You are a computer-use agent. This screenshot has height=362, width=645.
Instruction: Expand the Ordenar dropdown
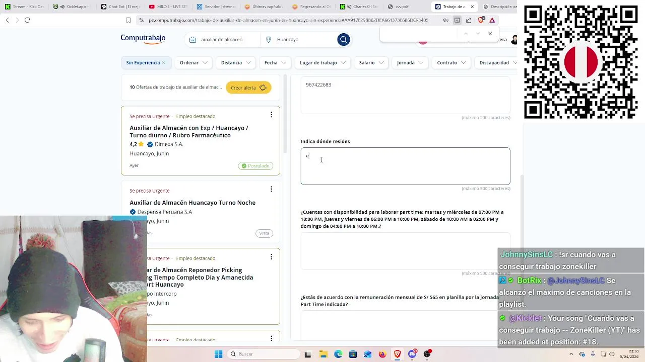point(194,63)
